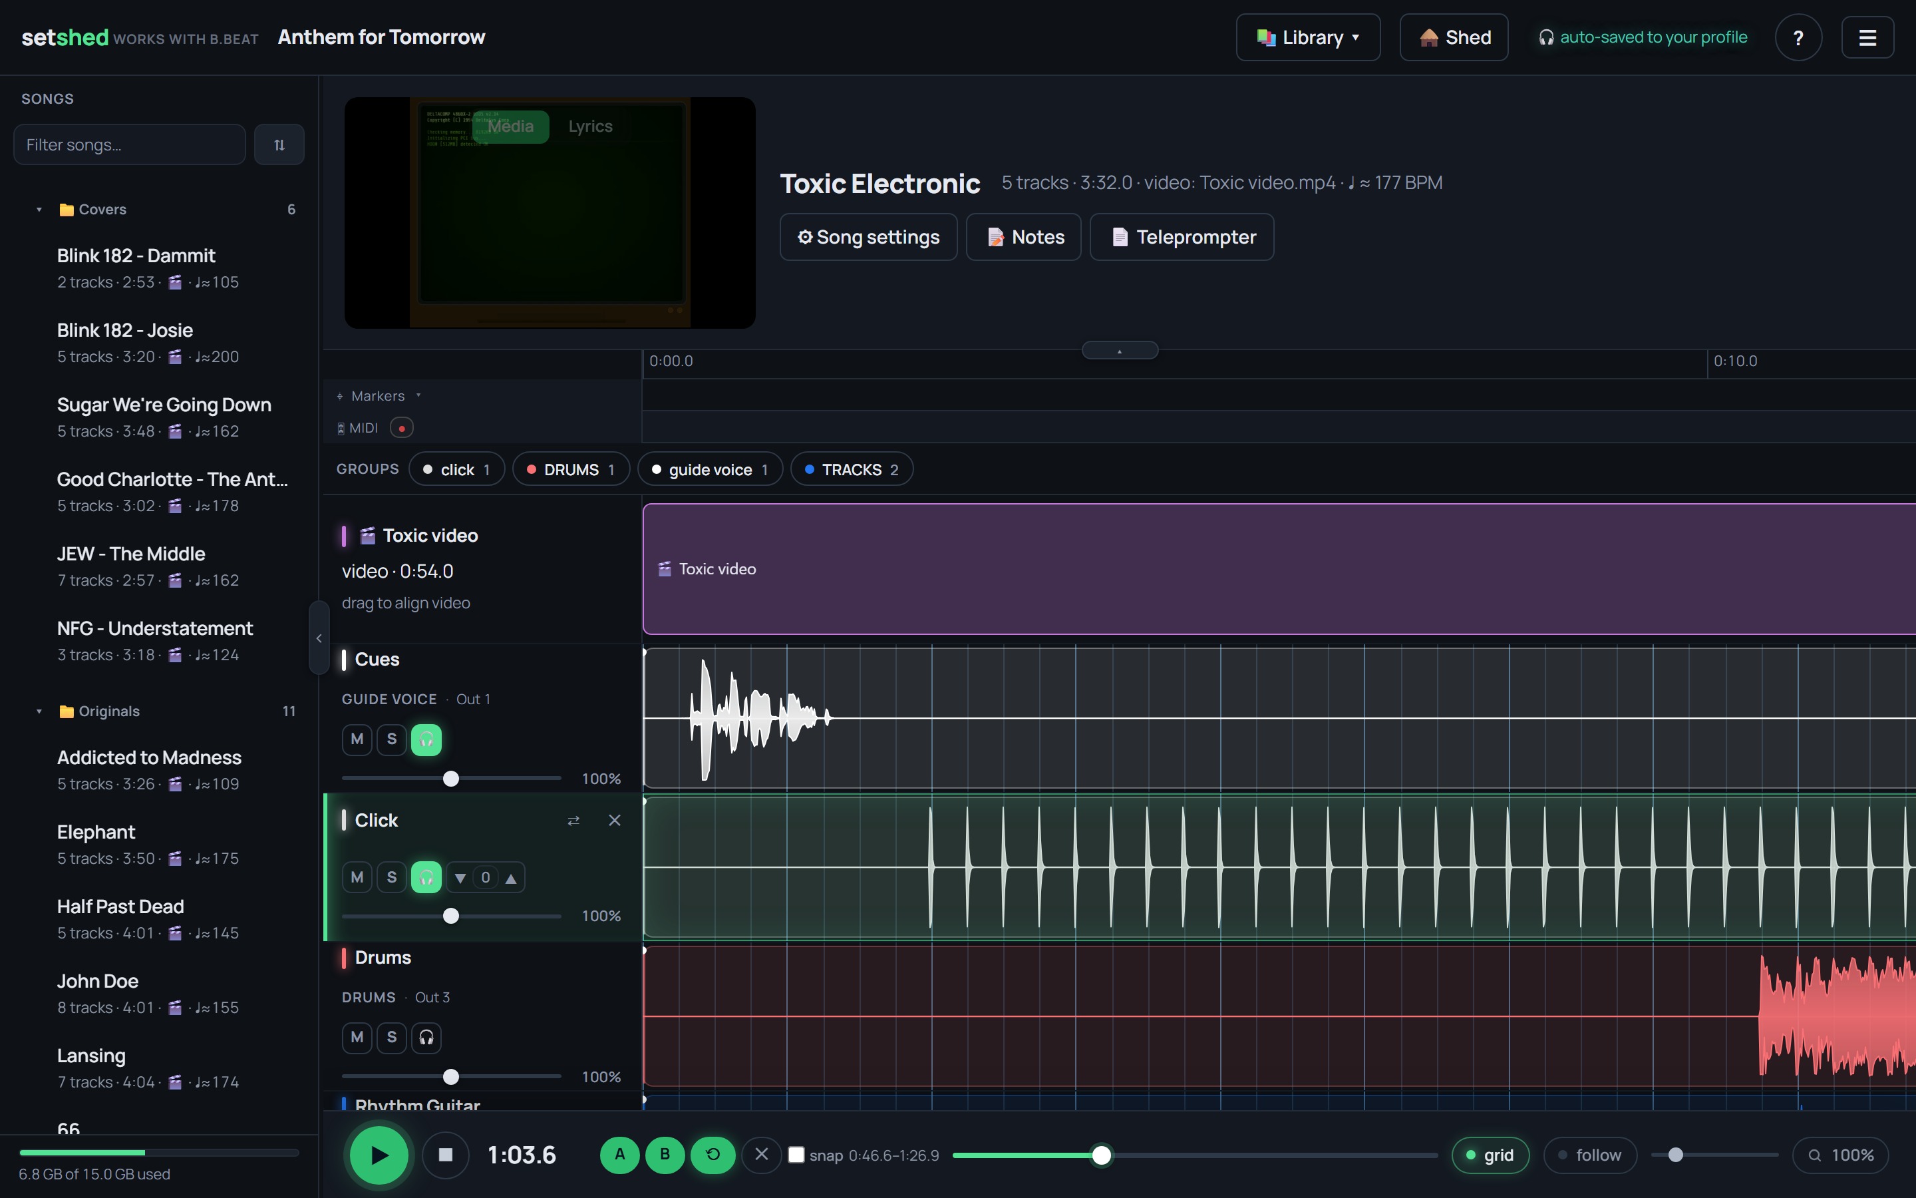Solo the Cues track
This screenshot has width=1916, height=1198.
point(391,740)
